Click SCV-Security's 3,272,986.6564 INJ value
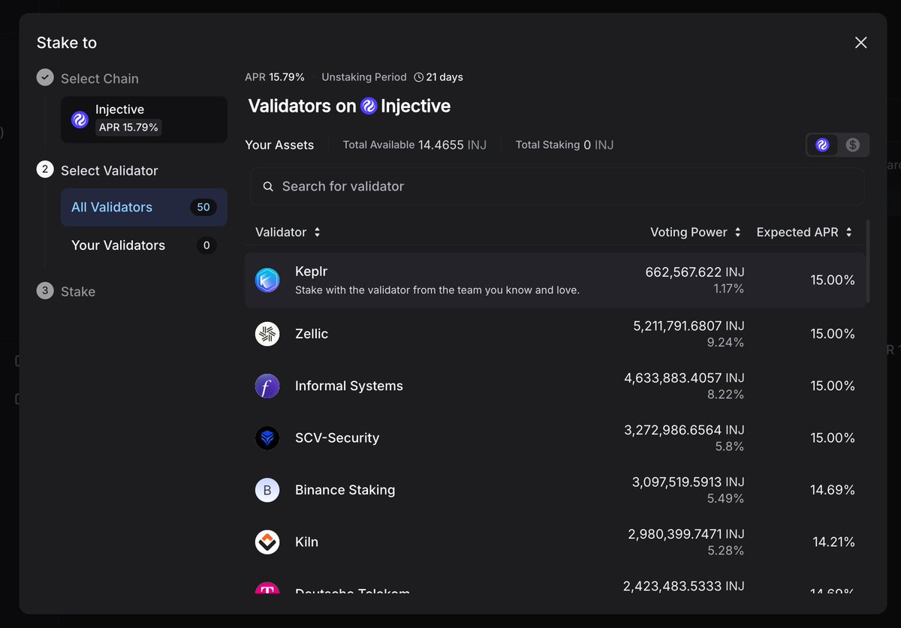Image resolution: width=901 pixels, height=628 pixels. coord(684,430)
